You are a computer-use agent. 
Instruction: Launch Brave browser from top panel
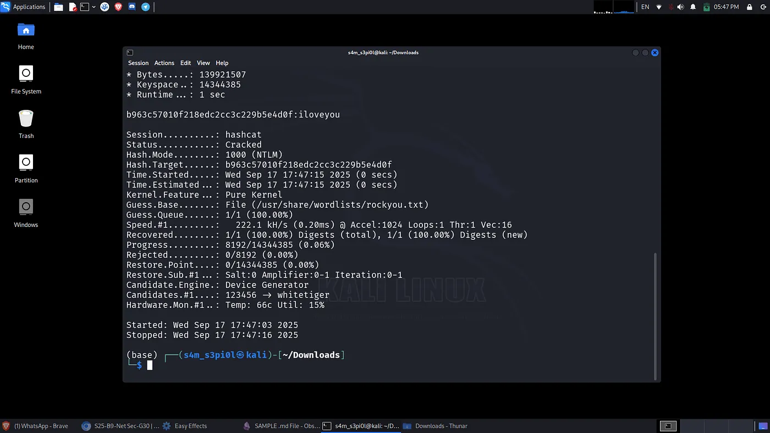tap(118, 7)
